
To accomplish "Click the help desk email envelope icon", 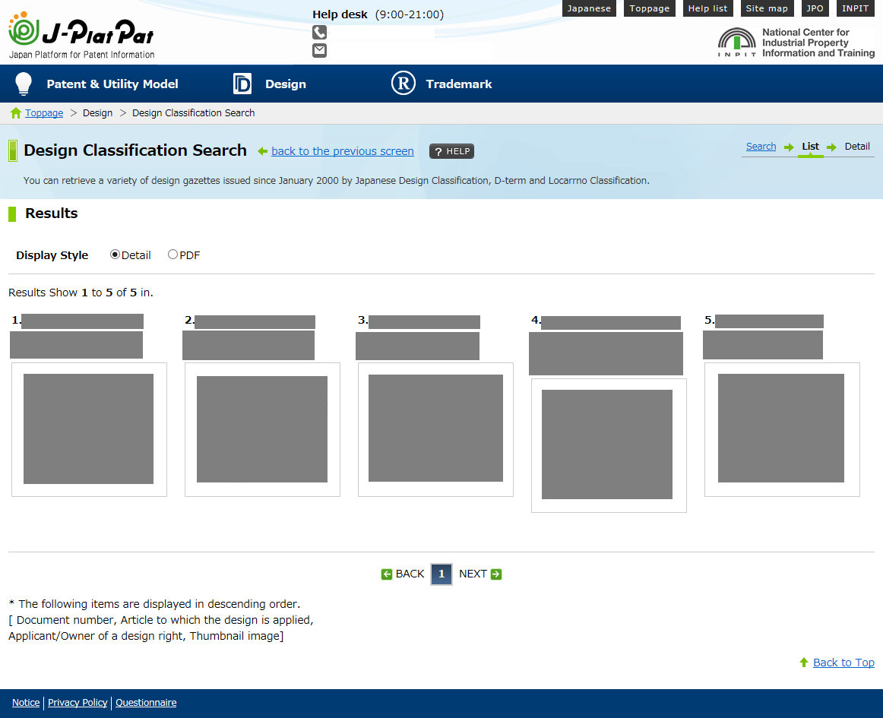I will (319, 50).
